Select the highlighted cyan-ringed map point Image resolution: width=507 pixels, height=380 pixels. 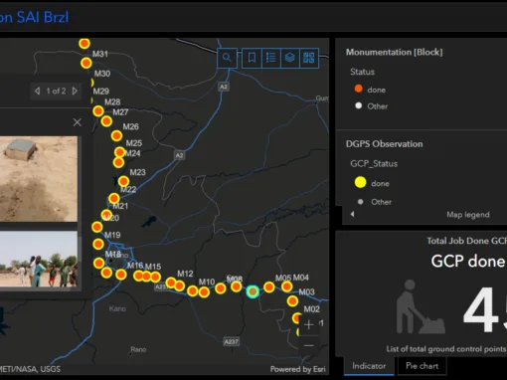click(253, 291)
